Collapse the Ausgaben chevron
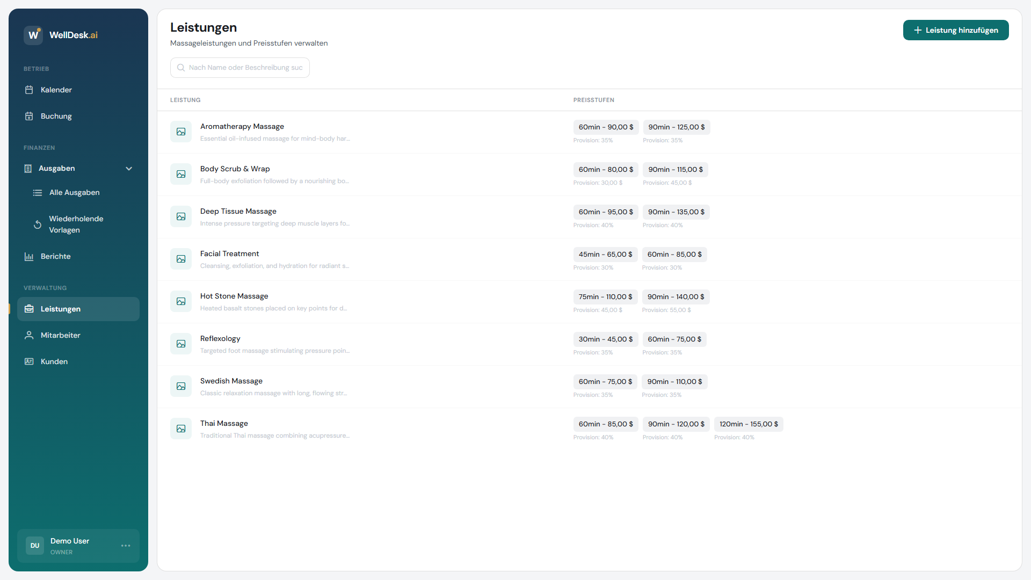 point(129,169)
